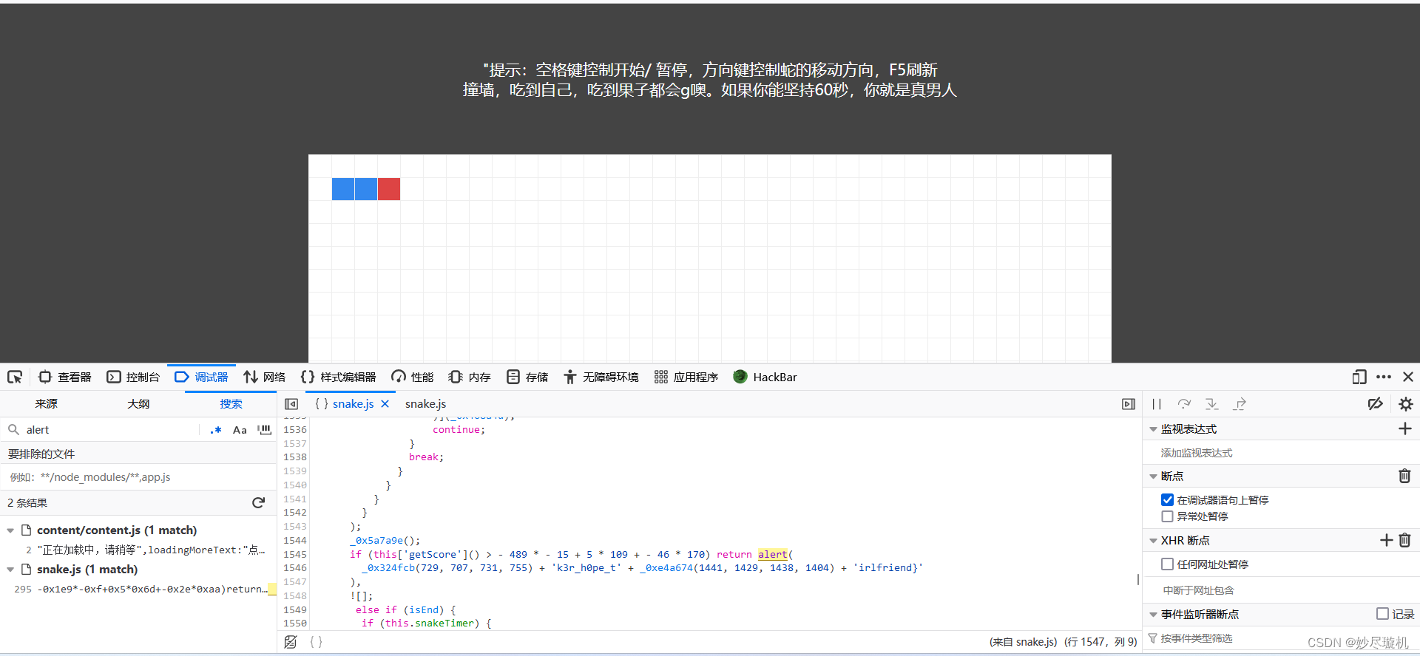This screenshot has height=656, width=1420.
Task: Uncheck pause on debugger statement checkbox
Action: click(1167, 500)
